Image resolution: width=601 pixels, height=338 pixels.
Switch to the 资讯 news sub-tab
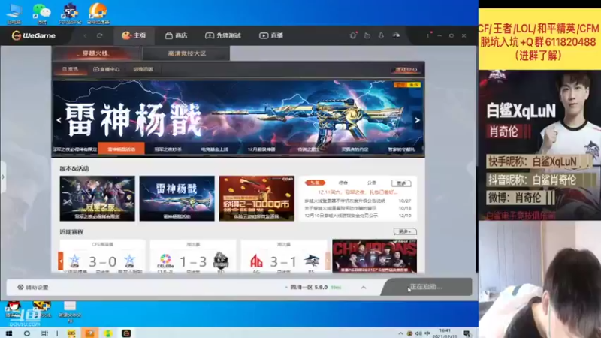(70, 69)
